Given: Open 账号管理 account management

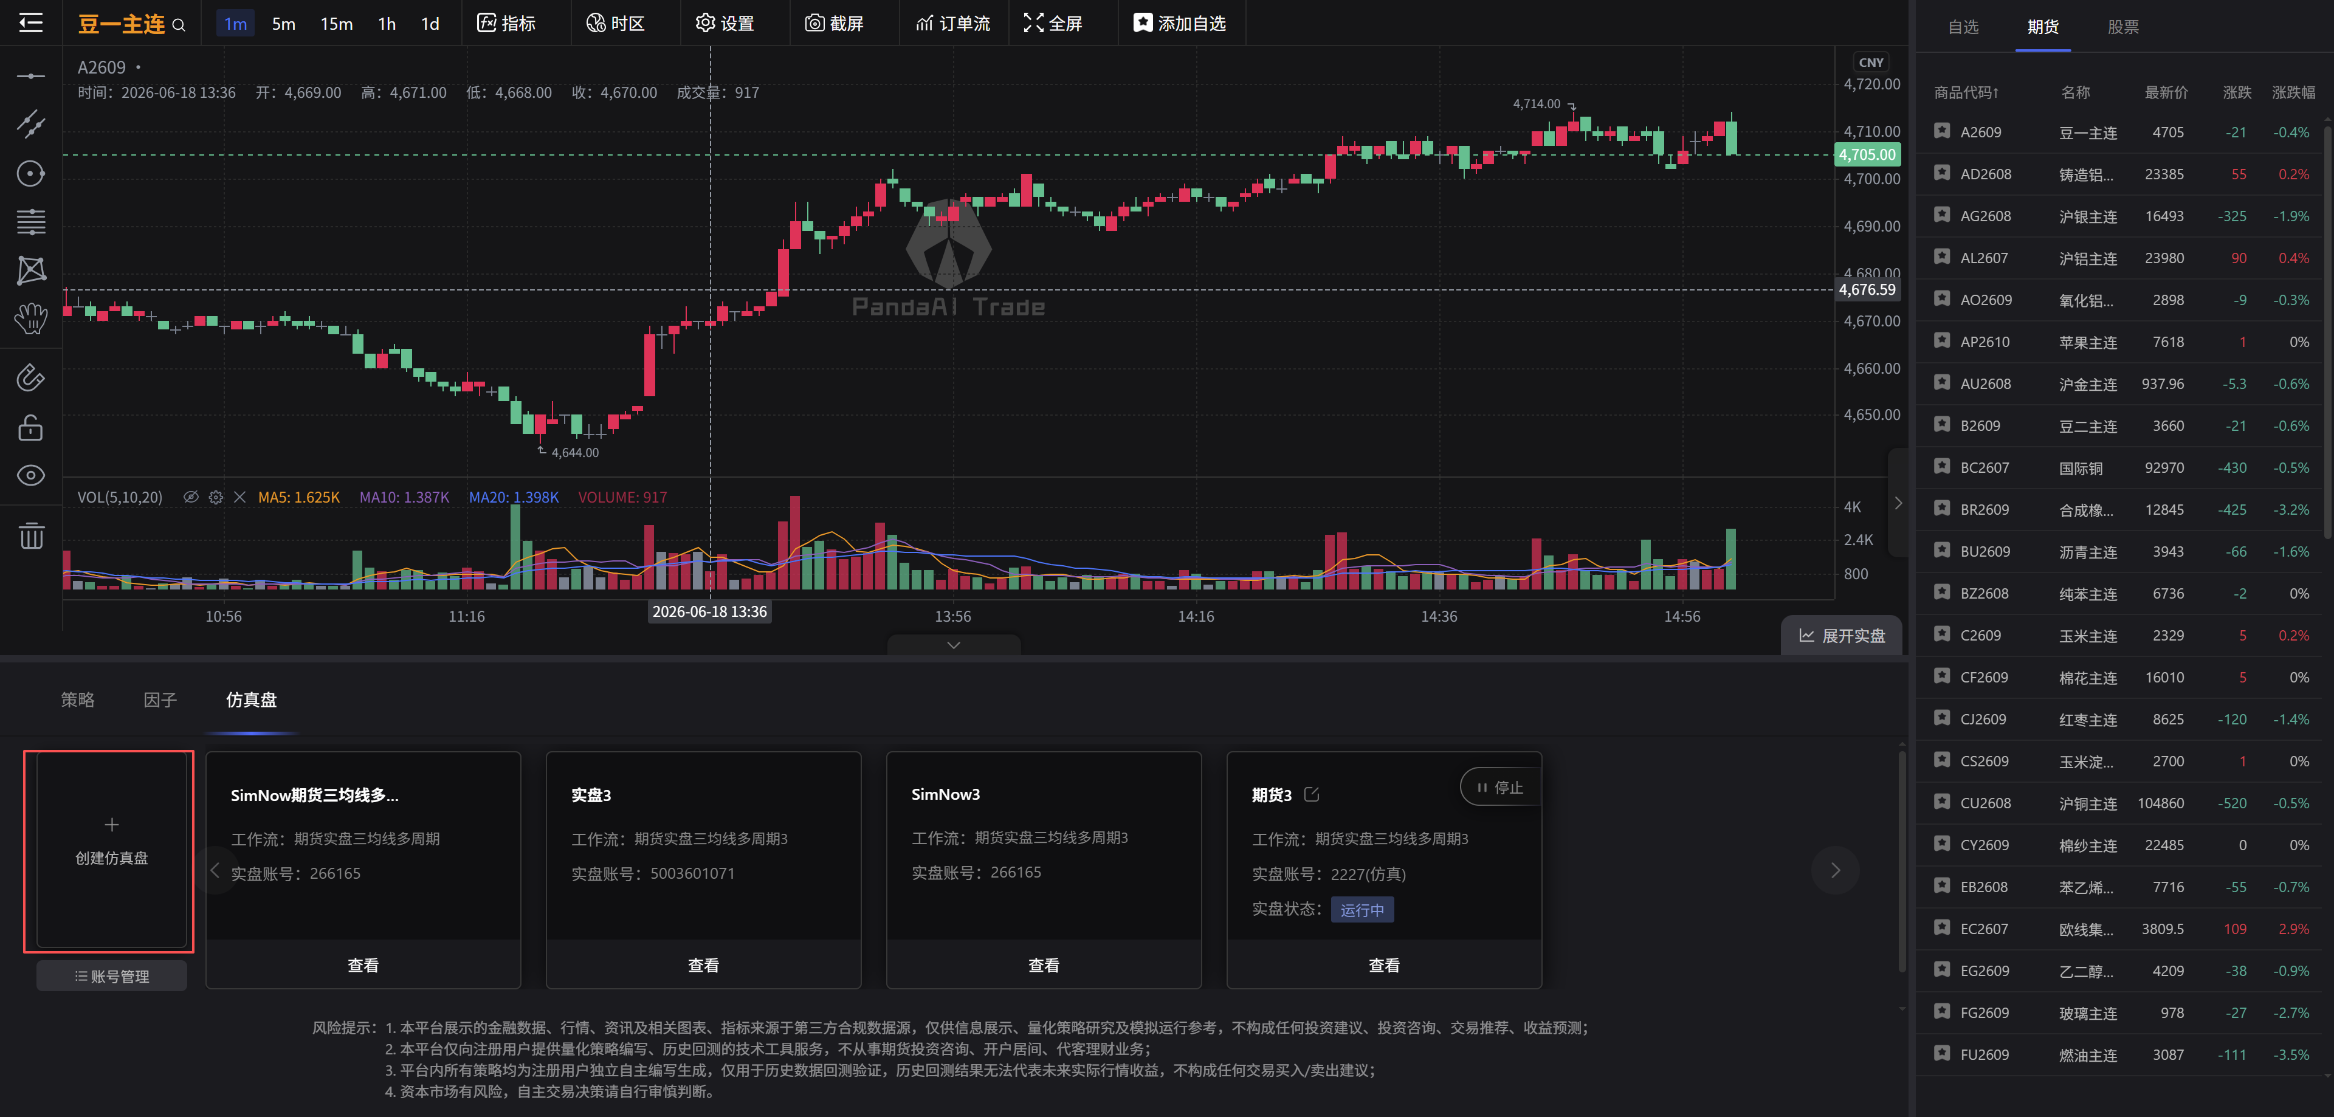Looking at the screenshot, I should pos(111,975).
